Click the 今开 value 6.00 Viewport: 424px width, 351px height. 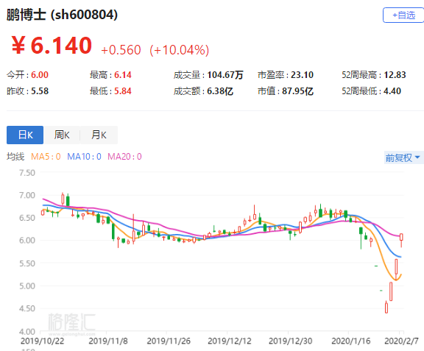pos(40,75)
